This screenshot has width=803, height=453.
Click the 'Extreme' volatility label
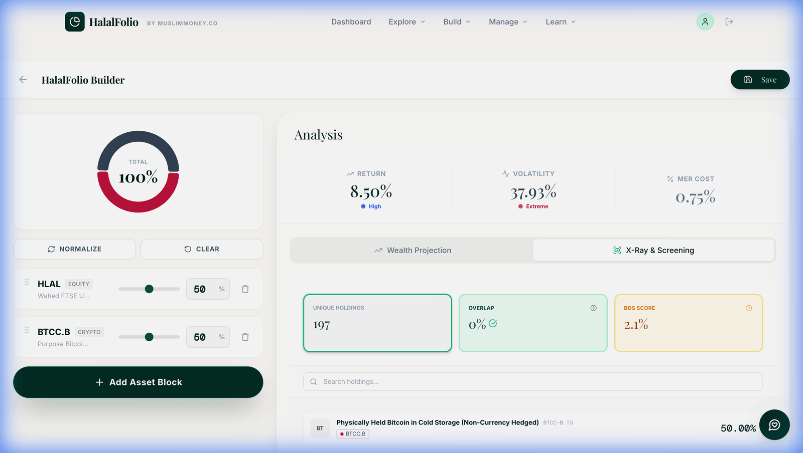click(x=537, y=206)
